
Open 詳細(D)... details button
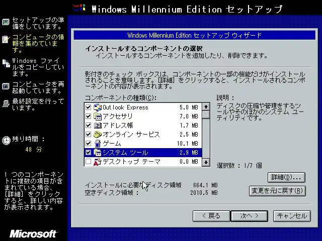pos(286,177)
